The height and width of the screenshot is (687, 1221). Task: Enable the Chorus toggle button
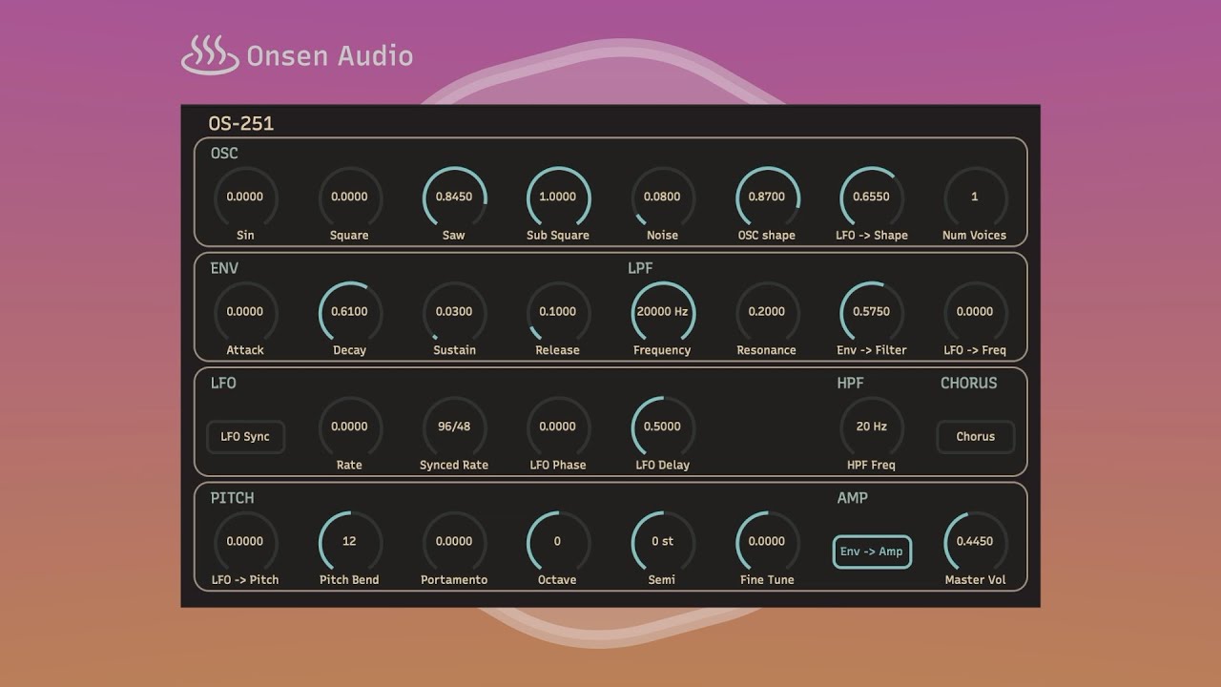coord(975,437)
